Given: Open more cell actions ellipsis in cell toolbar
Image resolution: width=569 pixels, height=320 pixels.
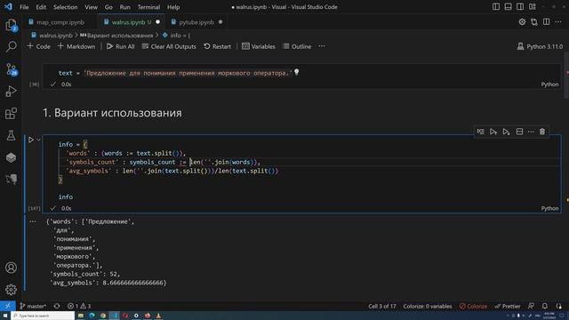Looking at the screenshot, I should [531, 132].
